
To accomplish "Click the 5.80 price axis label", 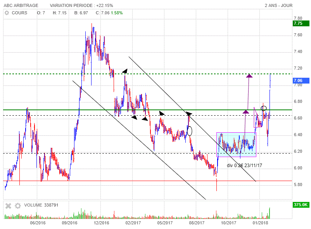I will [298, 185].
